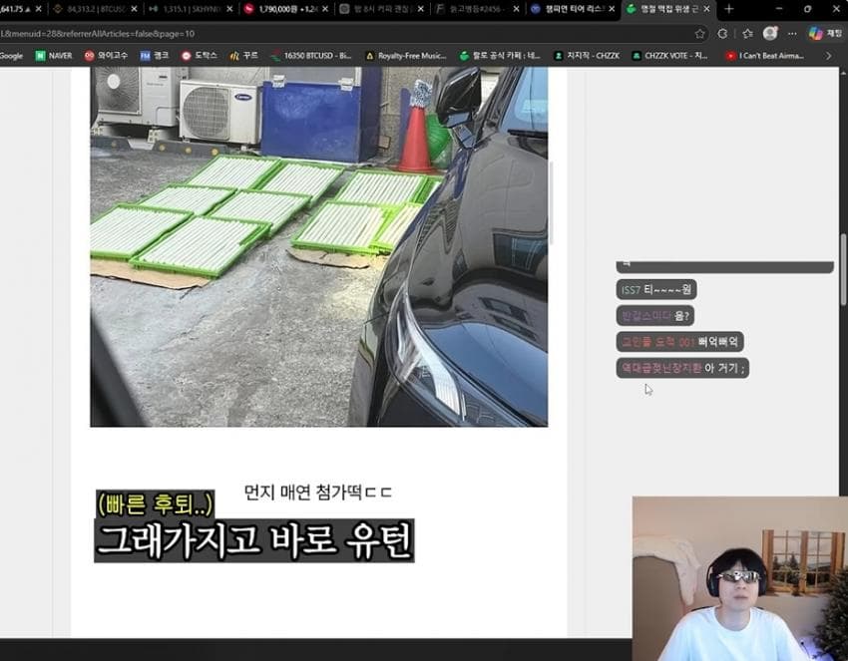This screenshot has height=661, width=848.
Task: Open the browser profile avatar
Action: coord(770,34)
